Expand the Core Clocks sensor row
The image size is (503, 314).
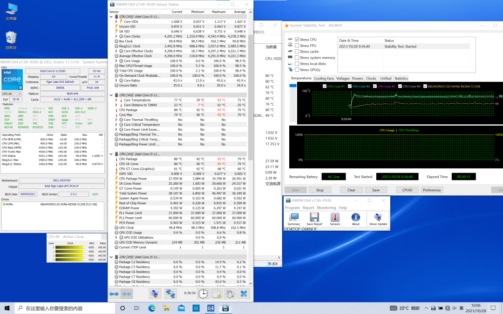[x=116, y=36]
